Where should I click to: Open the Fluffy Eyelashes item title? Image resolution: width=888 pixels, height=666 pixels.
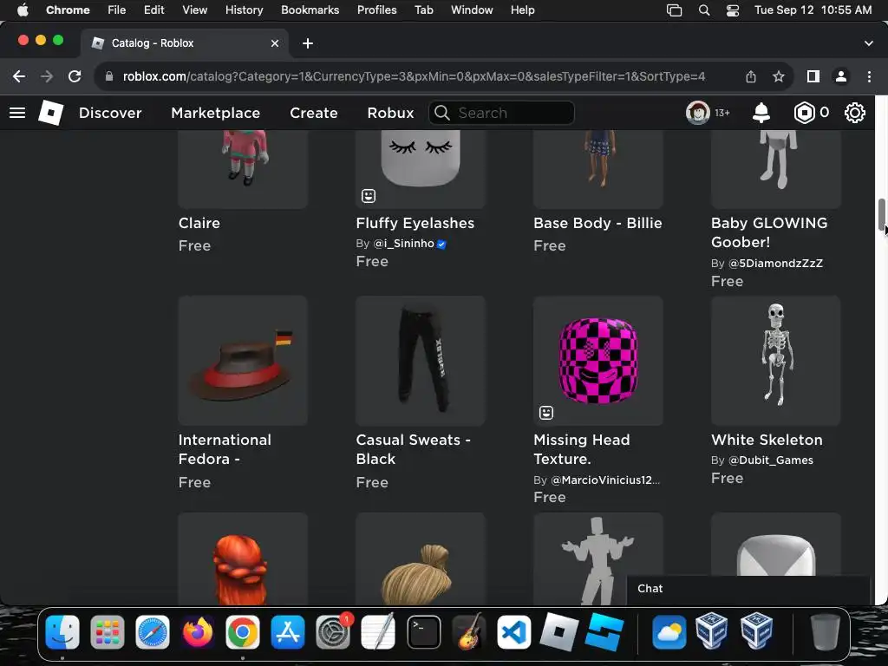point(415,223)
